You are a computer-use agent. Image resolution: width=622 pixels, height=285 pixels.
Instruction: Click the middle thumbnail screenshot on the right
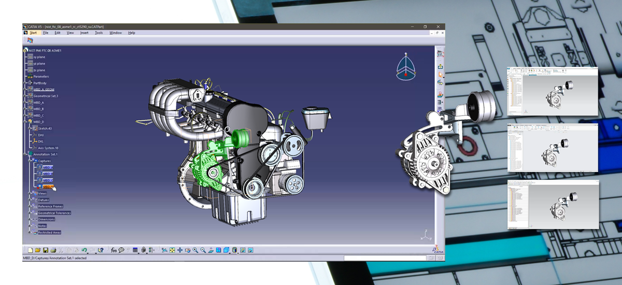[x=553, y=148]
